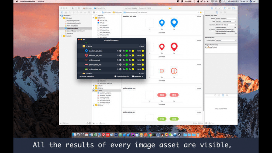Select Main.storyboard in project navigator
This screenshot has width=272, height=153.
(73, 26)
